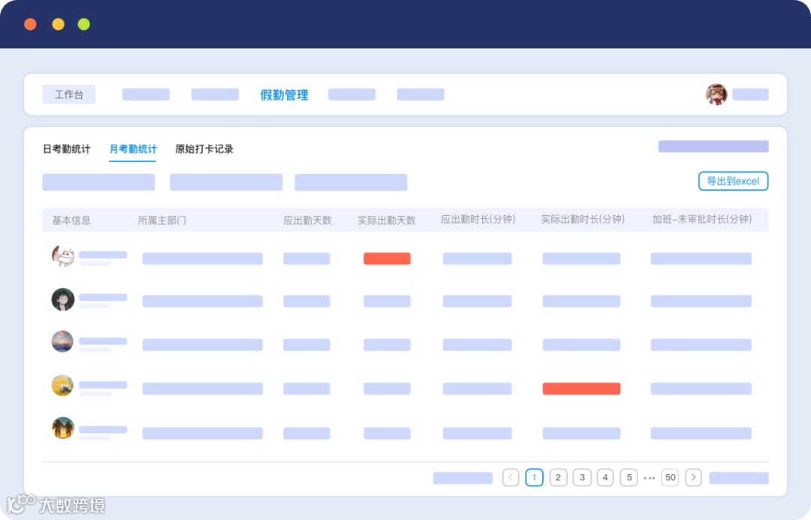
Task: Select 假勤管理 in the top navigation
Action: coord(284,95)
